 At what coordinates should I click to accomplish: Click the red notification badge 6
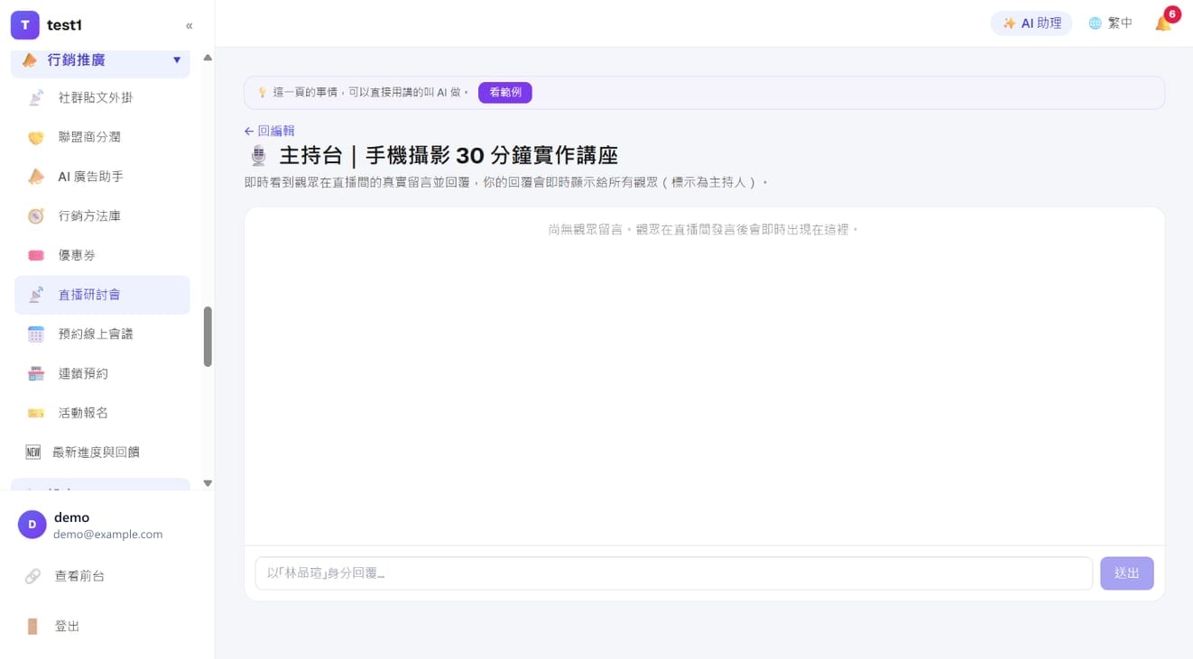(x=1172, y=14)
